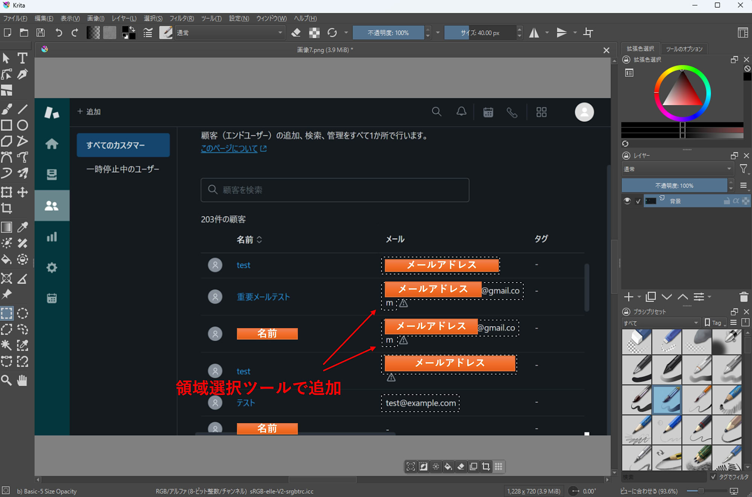This screenshot has height=497, width=752.
Task: Click the Tag button in brush presets
Action: [714, 322]
